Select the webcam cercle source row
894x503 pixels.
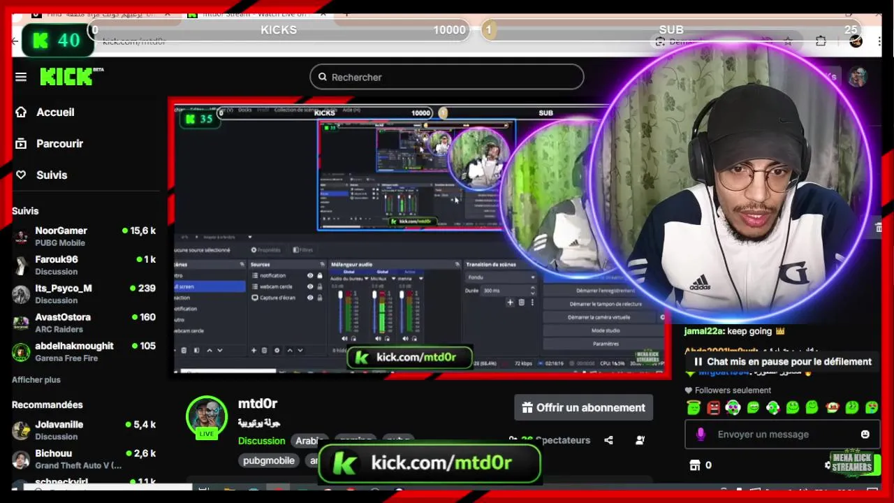pyautogui.click(x=288, y=286)
